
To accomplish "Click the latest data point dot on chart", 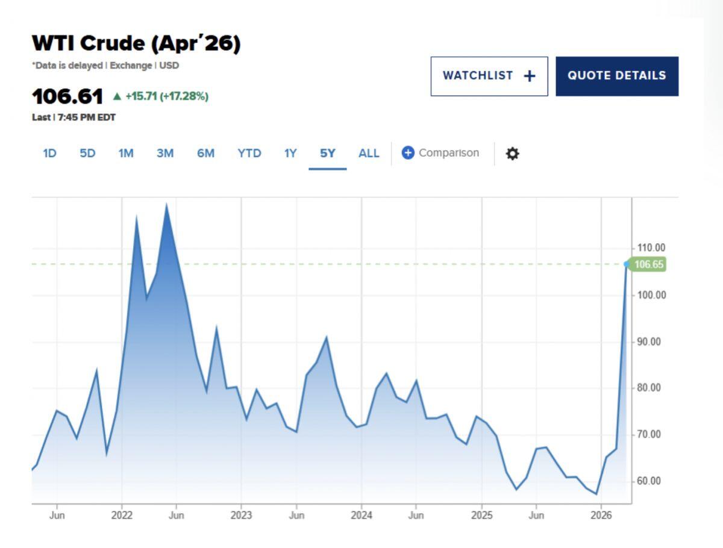I will [627, 264].
